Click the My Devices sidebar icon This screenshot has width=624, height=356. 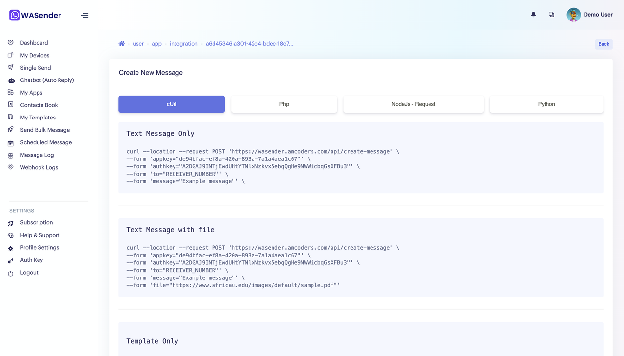click(11, 55)
